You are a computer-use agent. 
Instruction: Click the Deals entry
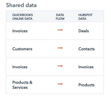(84, 31)
